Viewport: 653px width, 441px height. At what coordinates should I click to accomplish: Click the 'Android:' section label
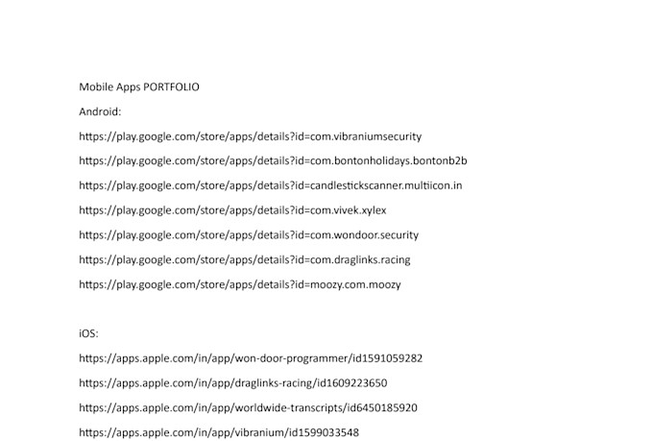click(100, 111)
